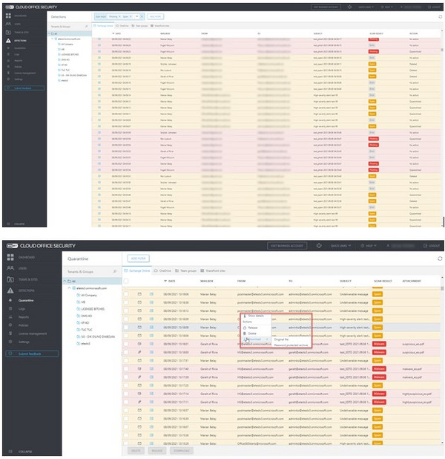Tick select-all checkbox in Quarantine table header
Image resolution: width=445 pixels, height=459 pixels.
point(126,281)
